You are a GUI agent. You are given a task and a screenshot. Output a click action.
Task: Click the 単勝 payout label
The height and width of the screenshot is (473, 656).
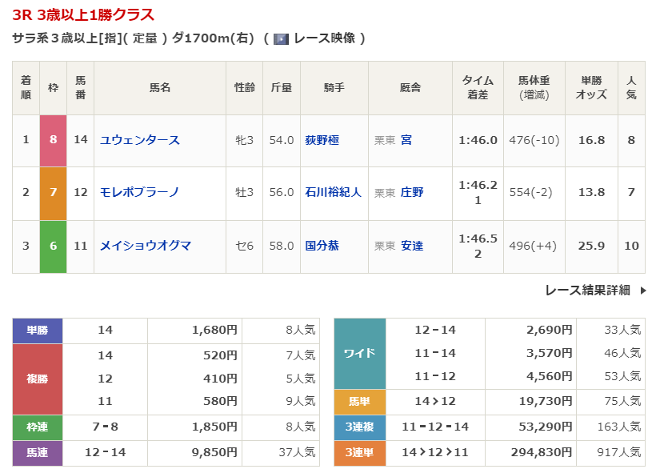pyautogui.click(x=38, y=330)
